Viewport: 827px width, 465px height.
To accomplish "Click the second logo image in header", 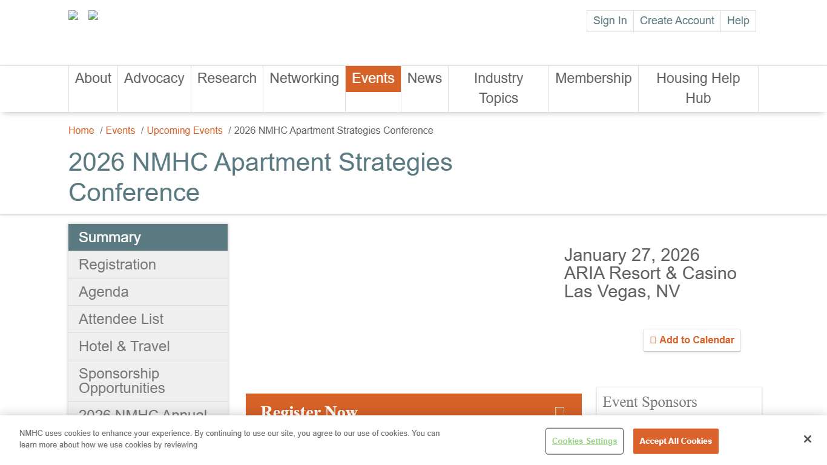I will [93, 16].
